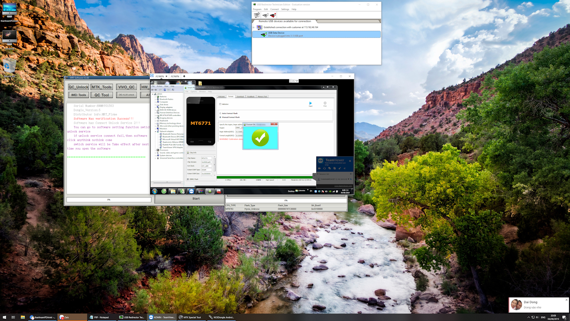The width and height of the screenshot is (570, 321).
Task: Click the Chip Name field showing MT6771
Action: point(207,158)
